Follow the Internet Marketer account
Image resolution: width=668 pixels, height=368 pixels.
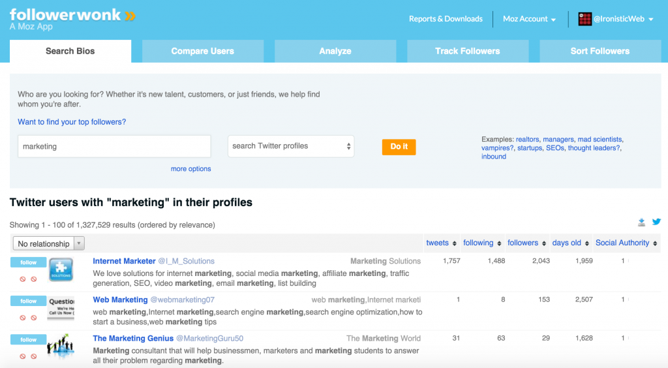pyautogui.click(x=28, y=262)
